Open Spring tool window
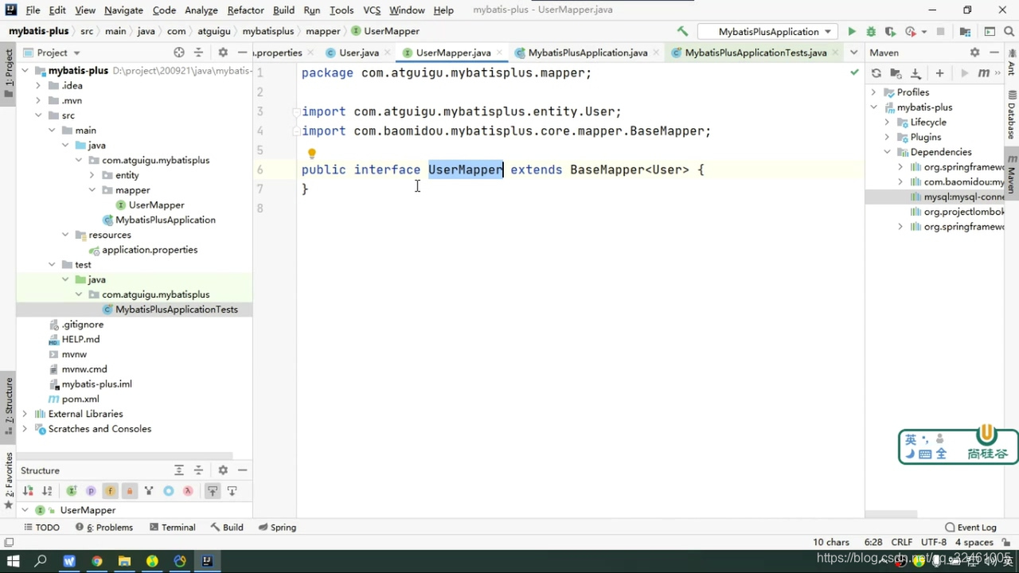Image resolution: width=1019 pixels, height=573 pixels. [x=277, y=528]
